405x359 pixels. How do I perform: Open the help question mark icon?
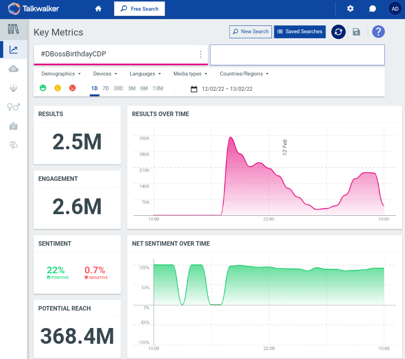point(378,32)
